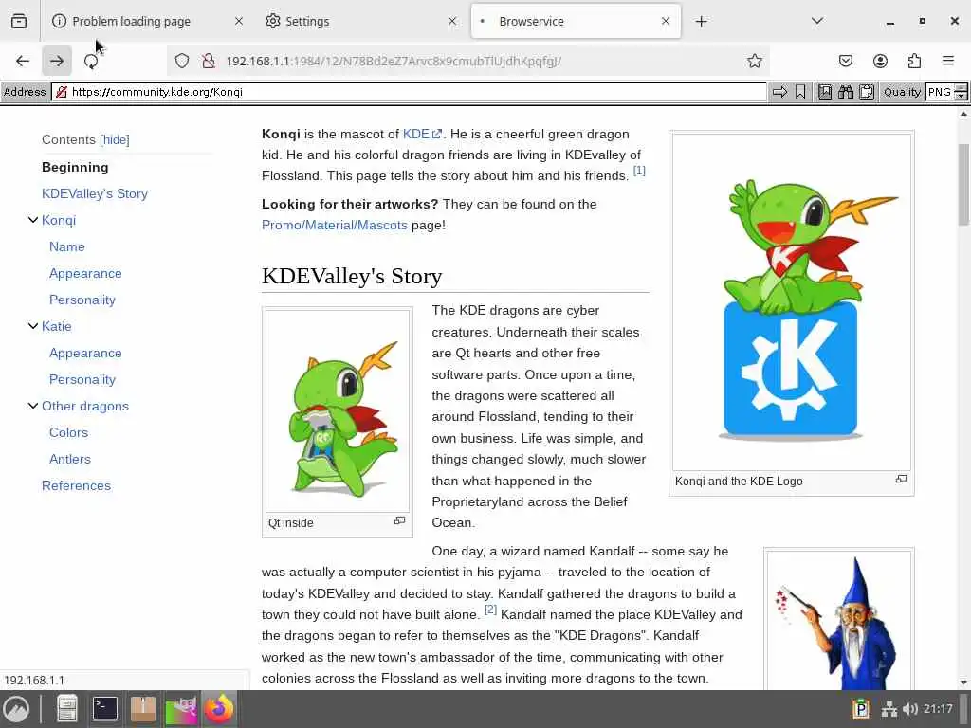971x728 pixels.
Task: Enlarge the Qt inside image
Action: click(399, 520)
